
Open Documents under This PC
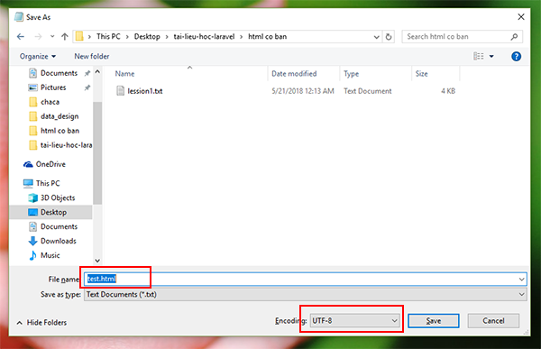coord(59,226)
